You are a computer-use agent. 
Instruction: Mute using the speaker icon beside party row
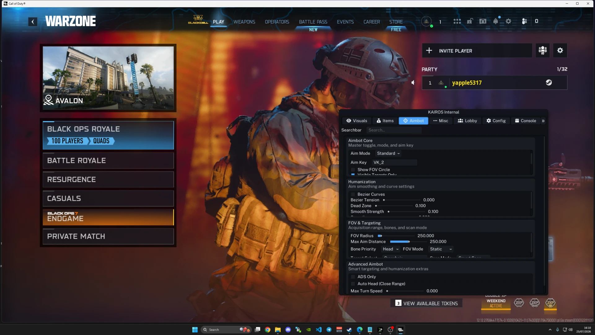click(413, 83)
